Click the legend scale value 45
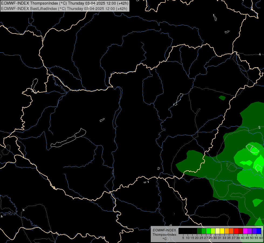The width and height of the screenshot is (264, 243). click(x=247, y=238)
